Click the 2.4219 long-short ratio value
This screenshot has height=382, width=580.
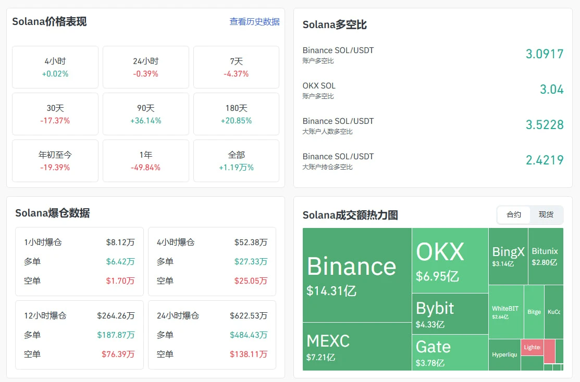click(545, 160)
